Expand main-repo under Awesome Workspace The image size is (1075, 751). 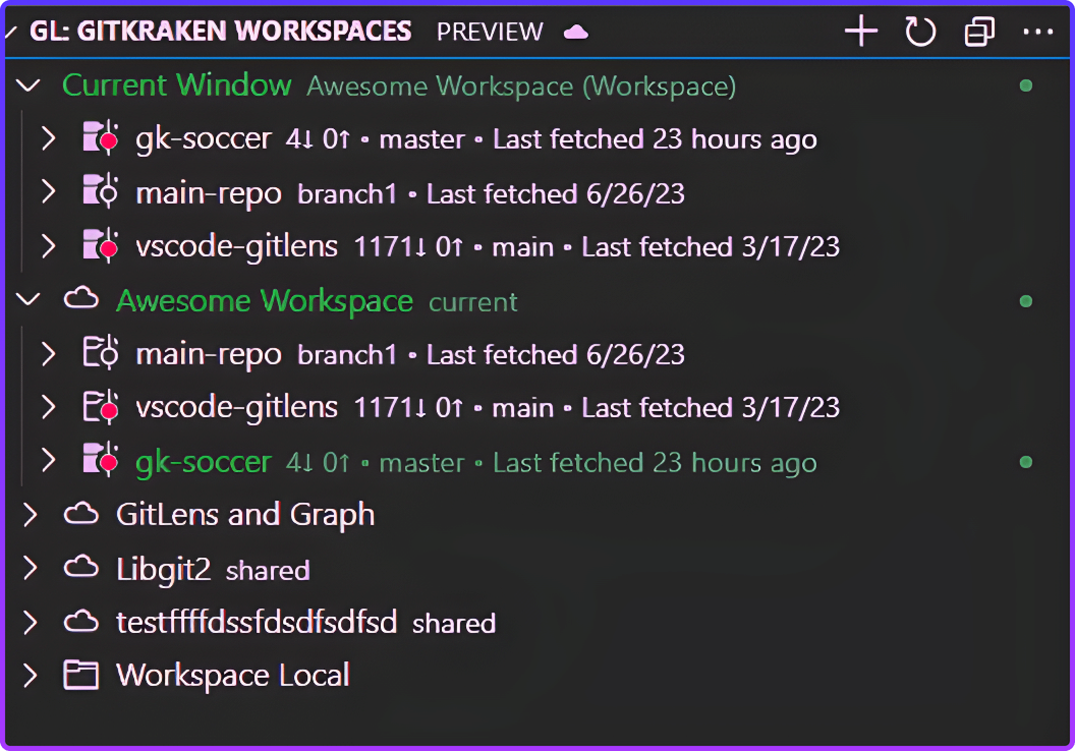(48, 354)
